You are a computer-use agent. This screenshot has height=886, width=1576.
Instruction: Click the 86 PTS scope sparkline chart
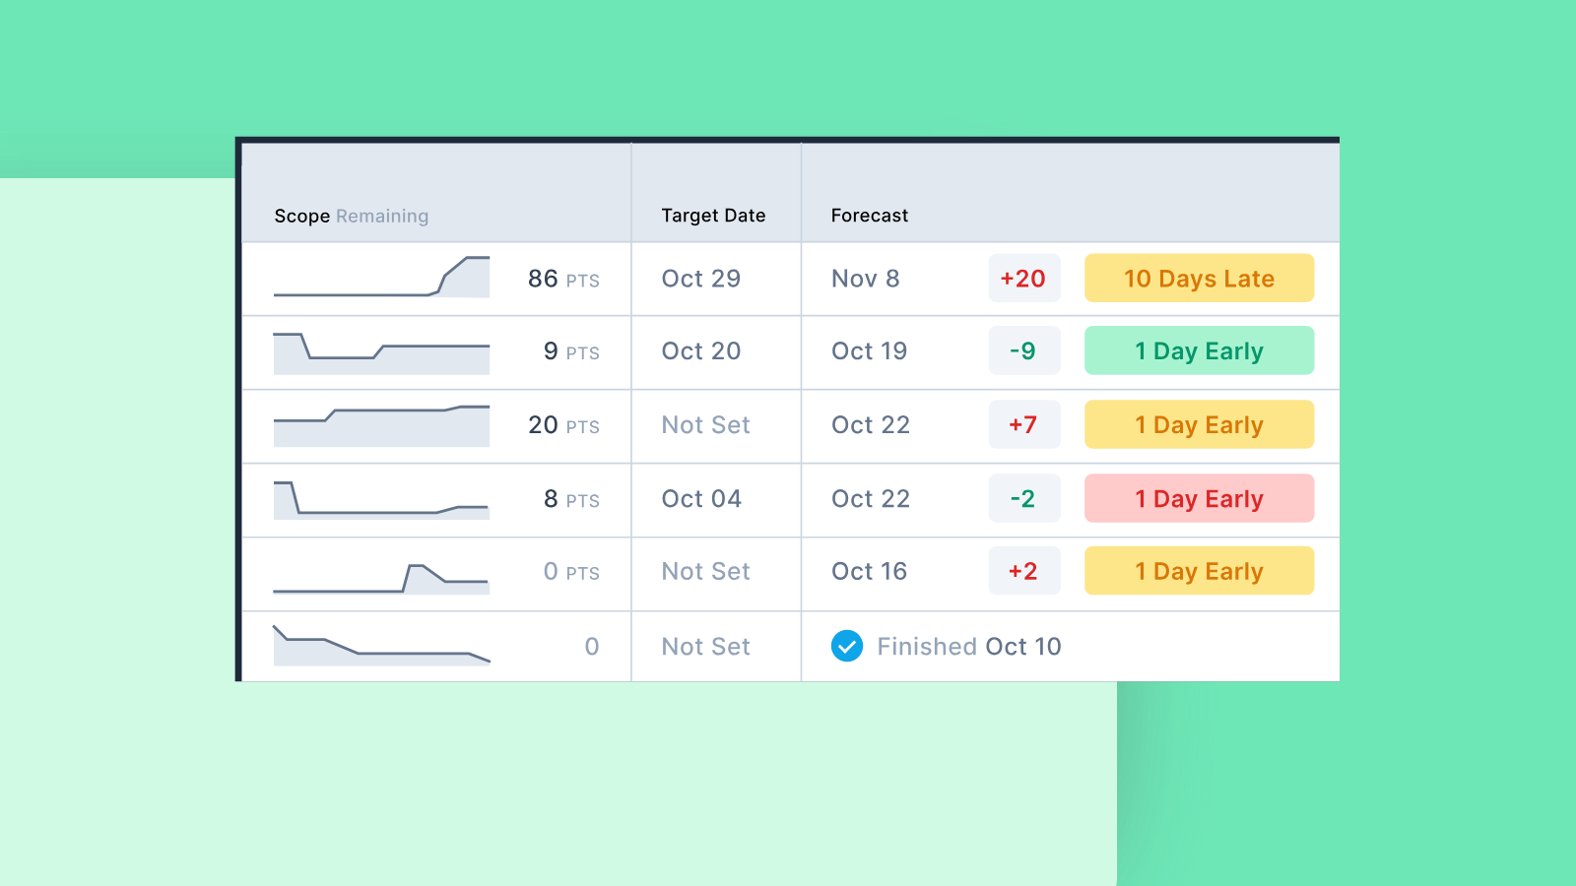(381, 278)
